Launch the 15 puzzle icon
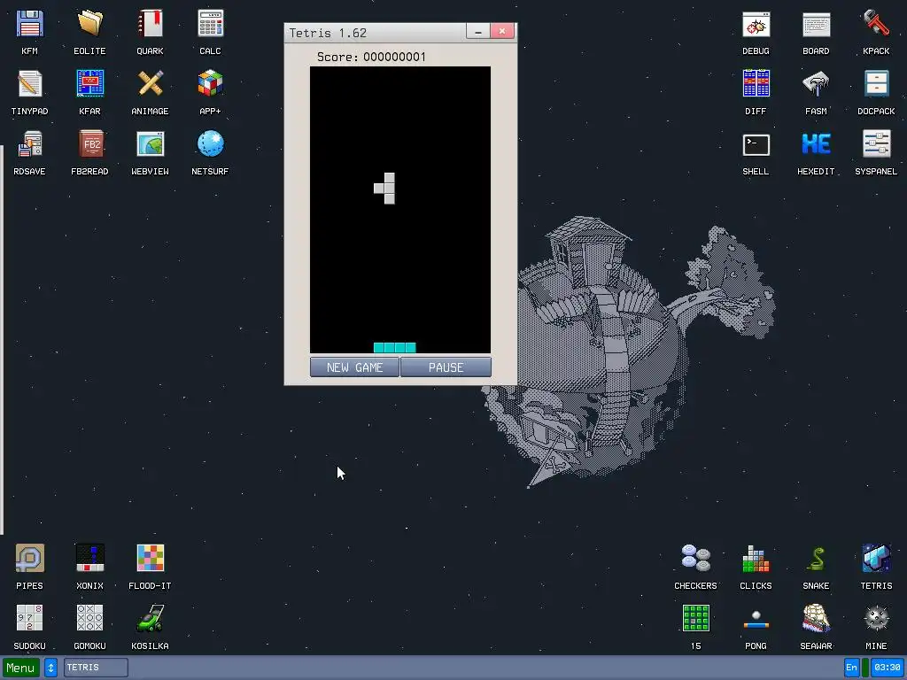 click(696, 619)
